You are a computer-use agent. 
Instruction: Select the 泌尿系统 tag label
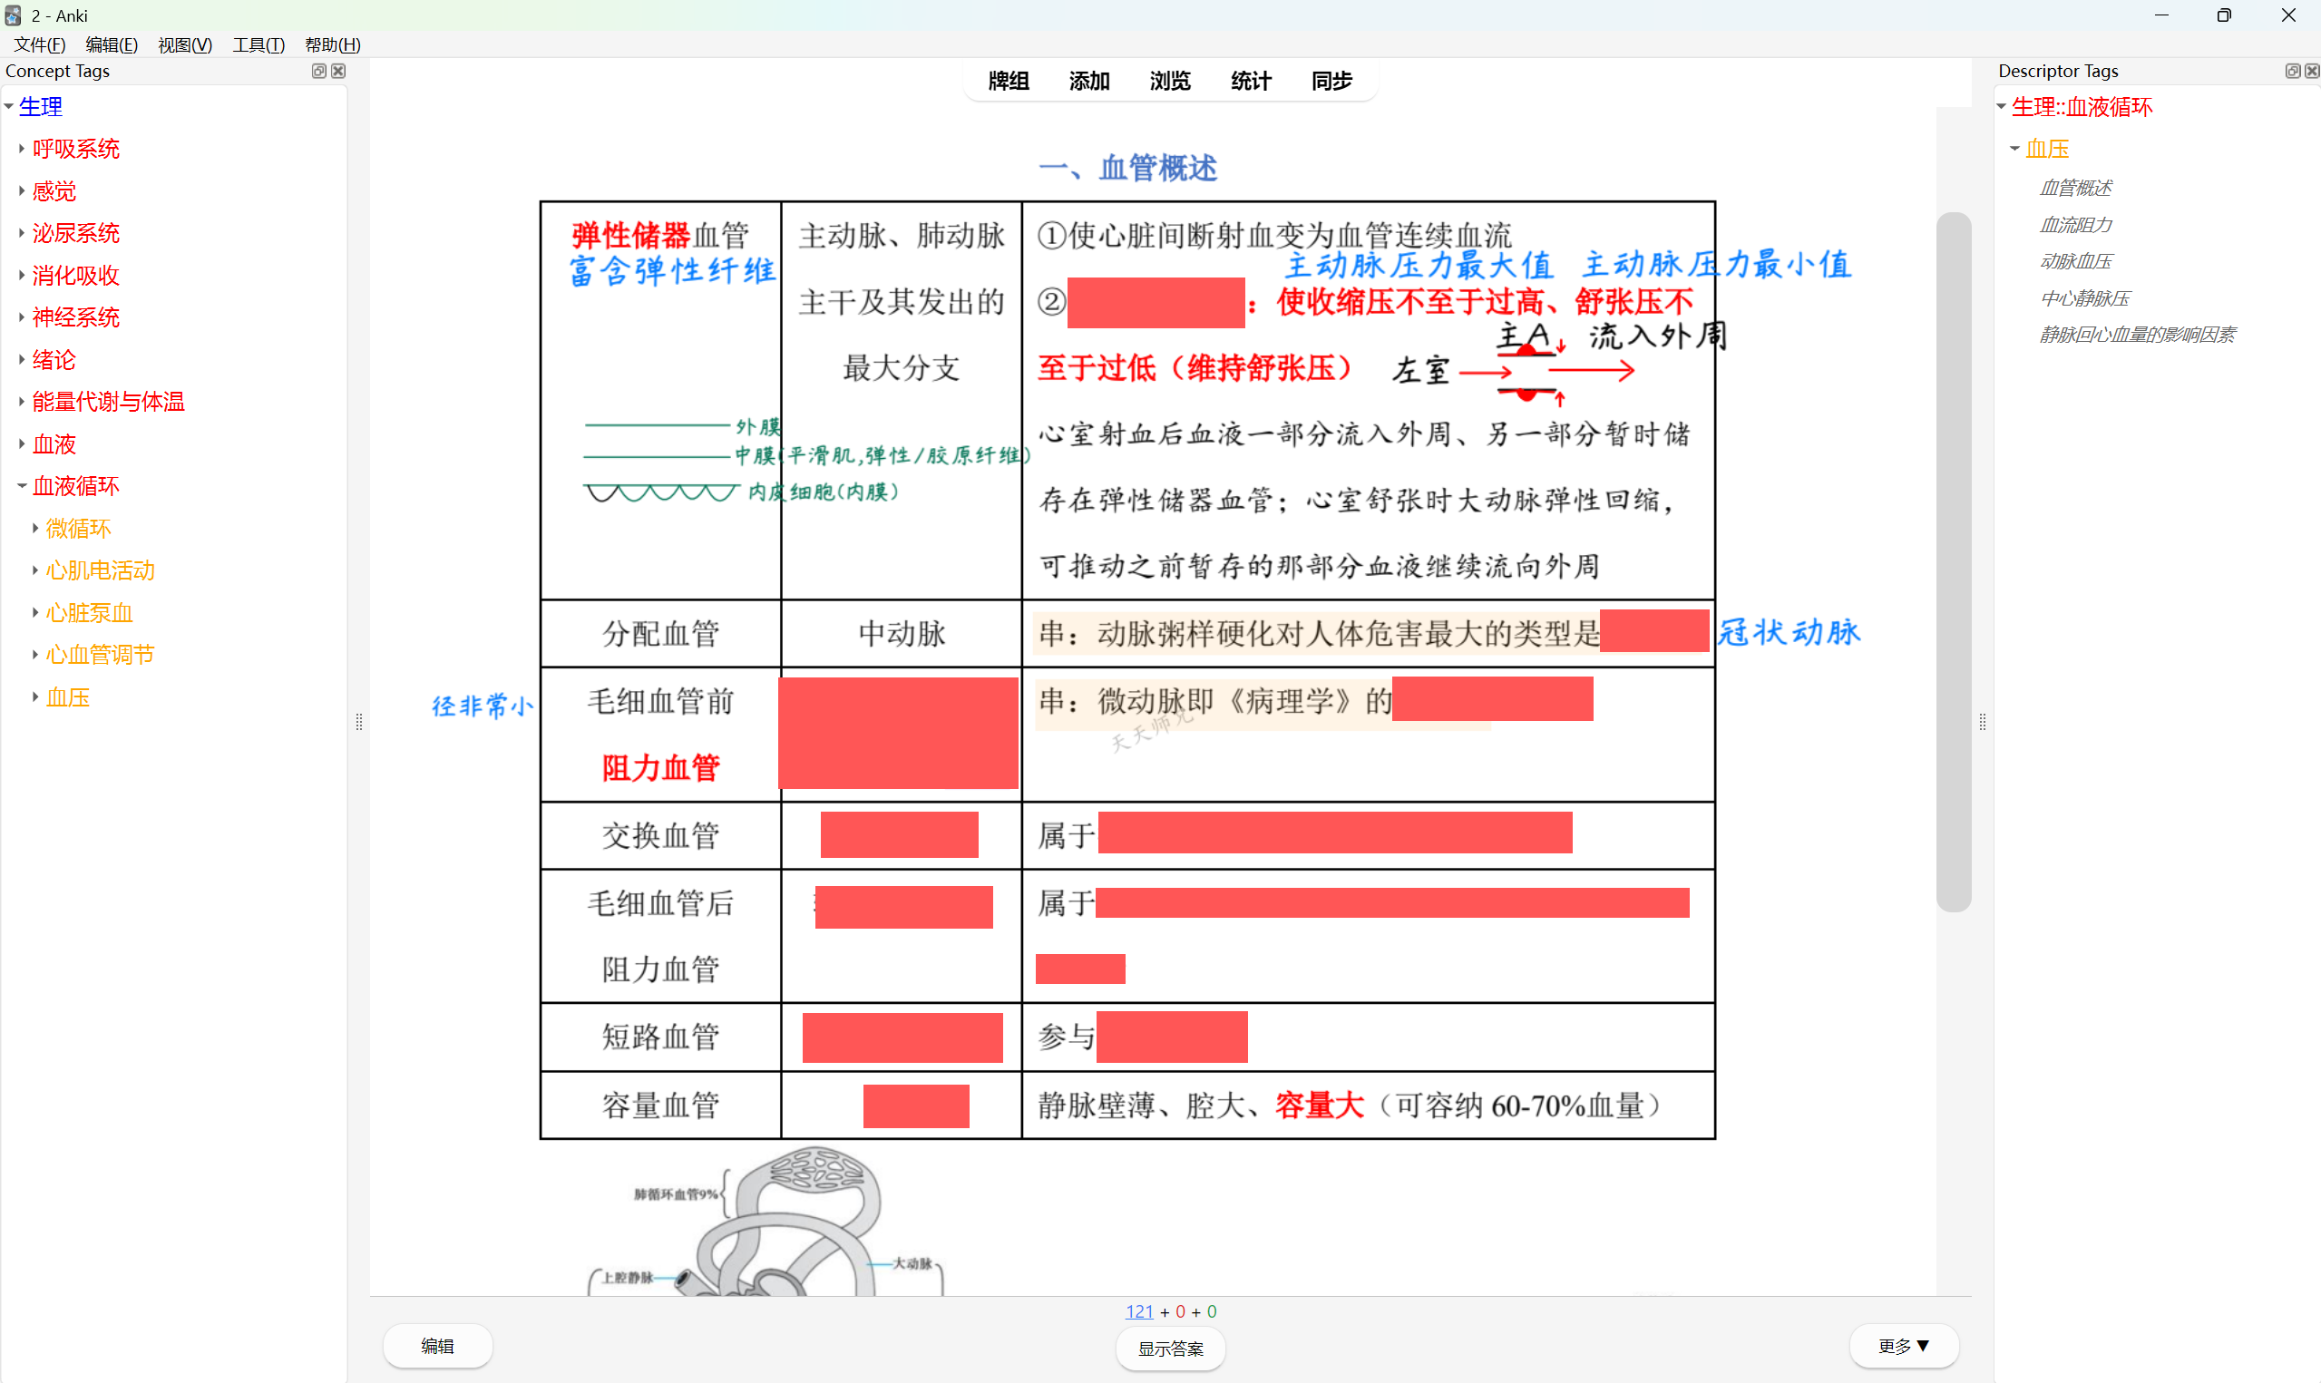(76, 233)
